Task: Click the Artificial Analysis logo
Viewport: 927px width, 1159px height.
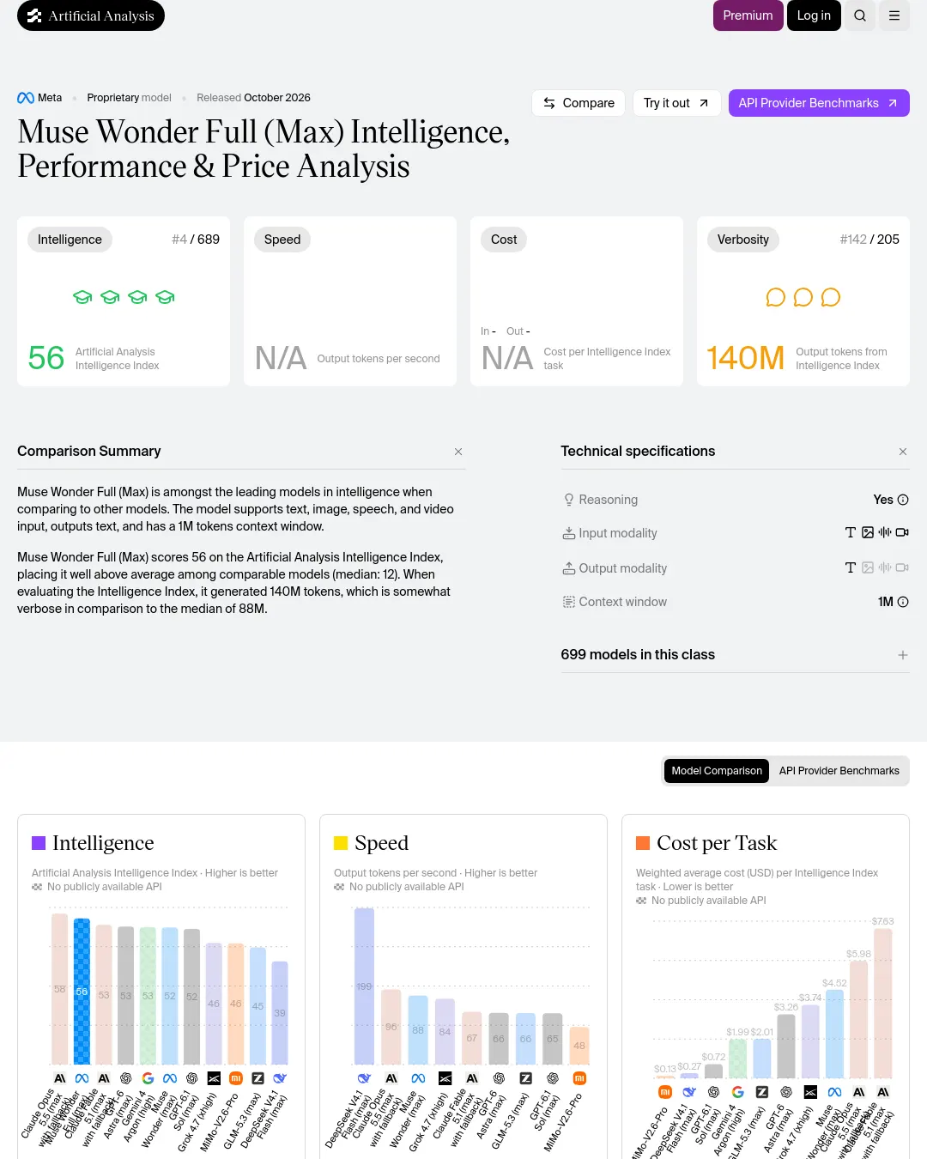Action: [91, 15]
